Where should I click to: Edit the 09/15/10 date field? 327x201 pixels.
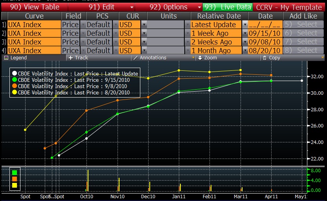[x=265, y=33]
